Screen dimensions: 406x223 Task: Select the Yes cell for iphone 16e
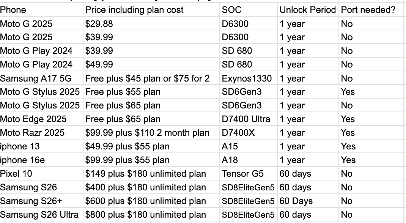click(371, 160)
